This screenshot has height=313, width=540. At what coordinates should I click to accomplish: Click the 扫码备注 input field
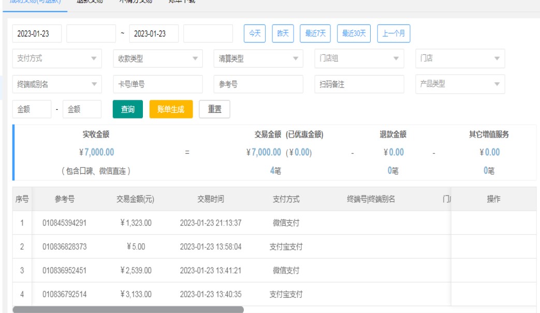359,84
